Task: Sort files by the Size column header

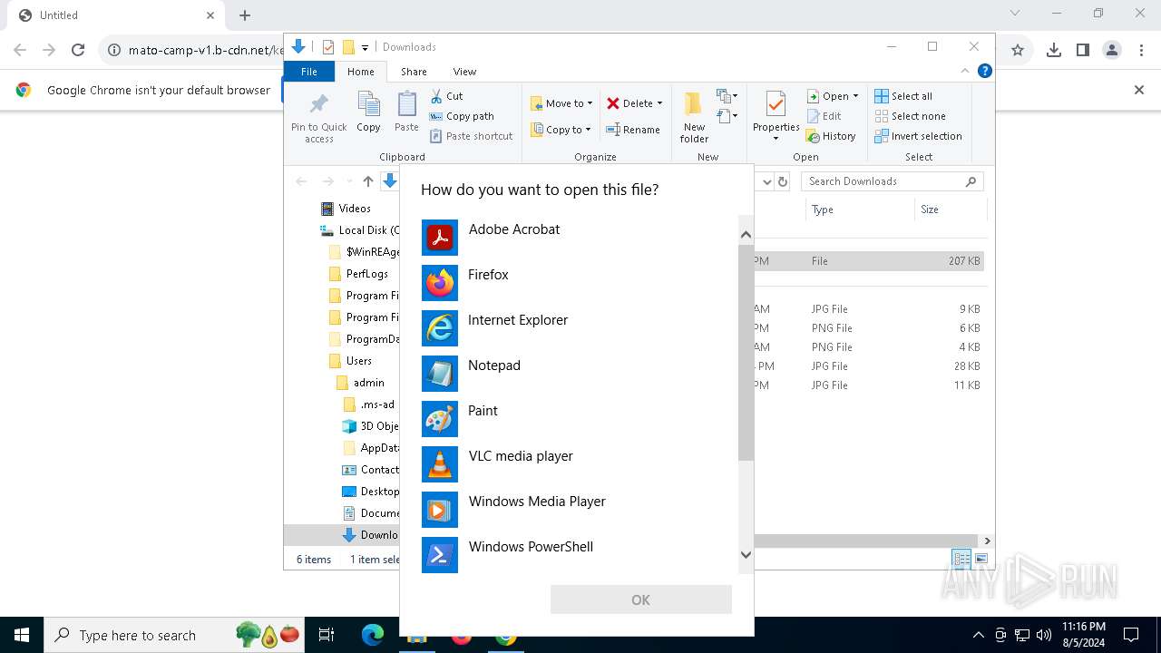Action: [950, 210]
